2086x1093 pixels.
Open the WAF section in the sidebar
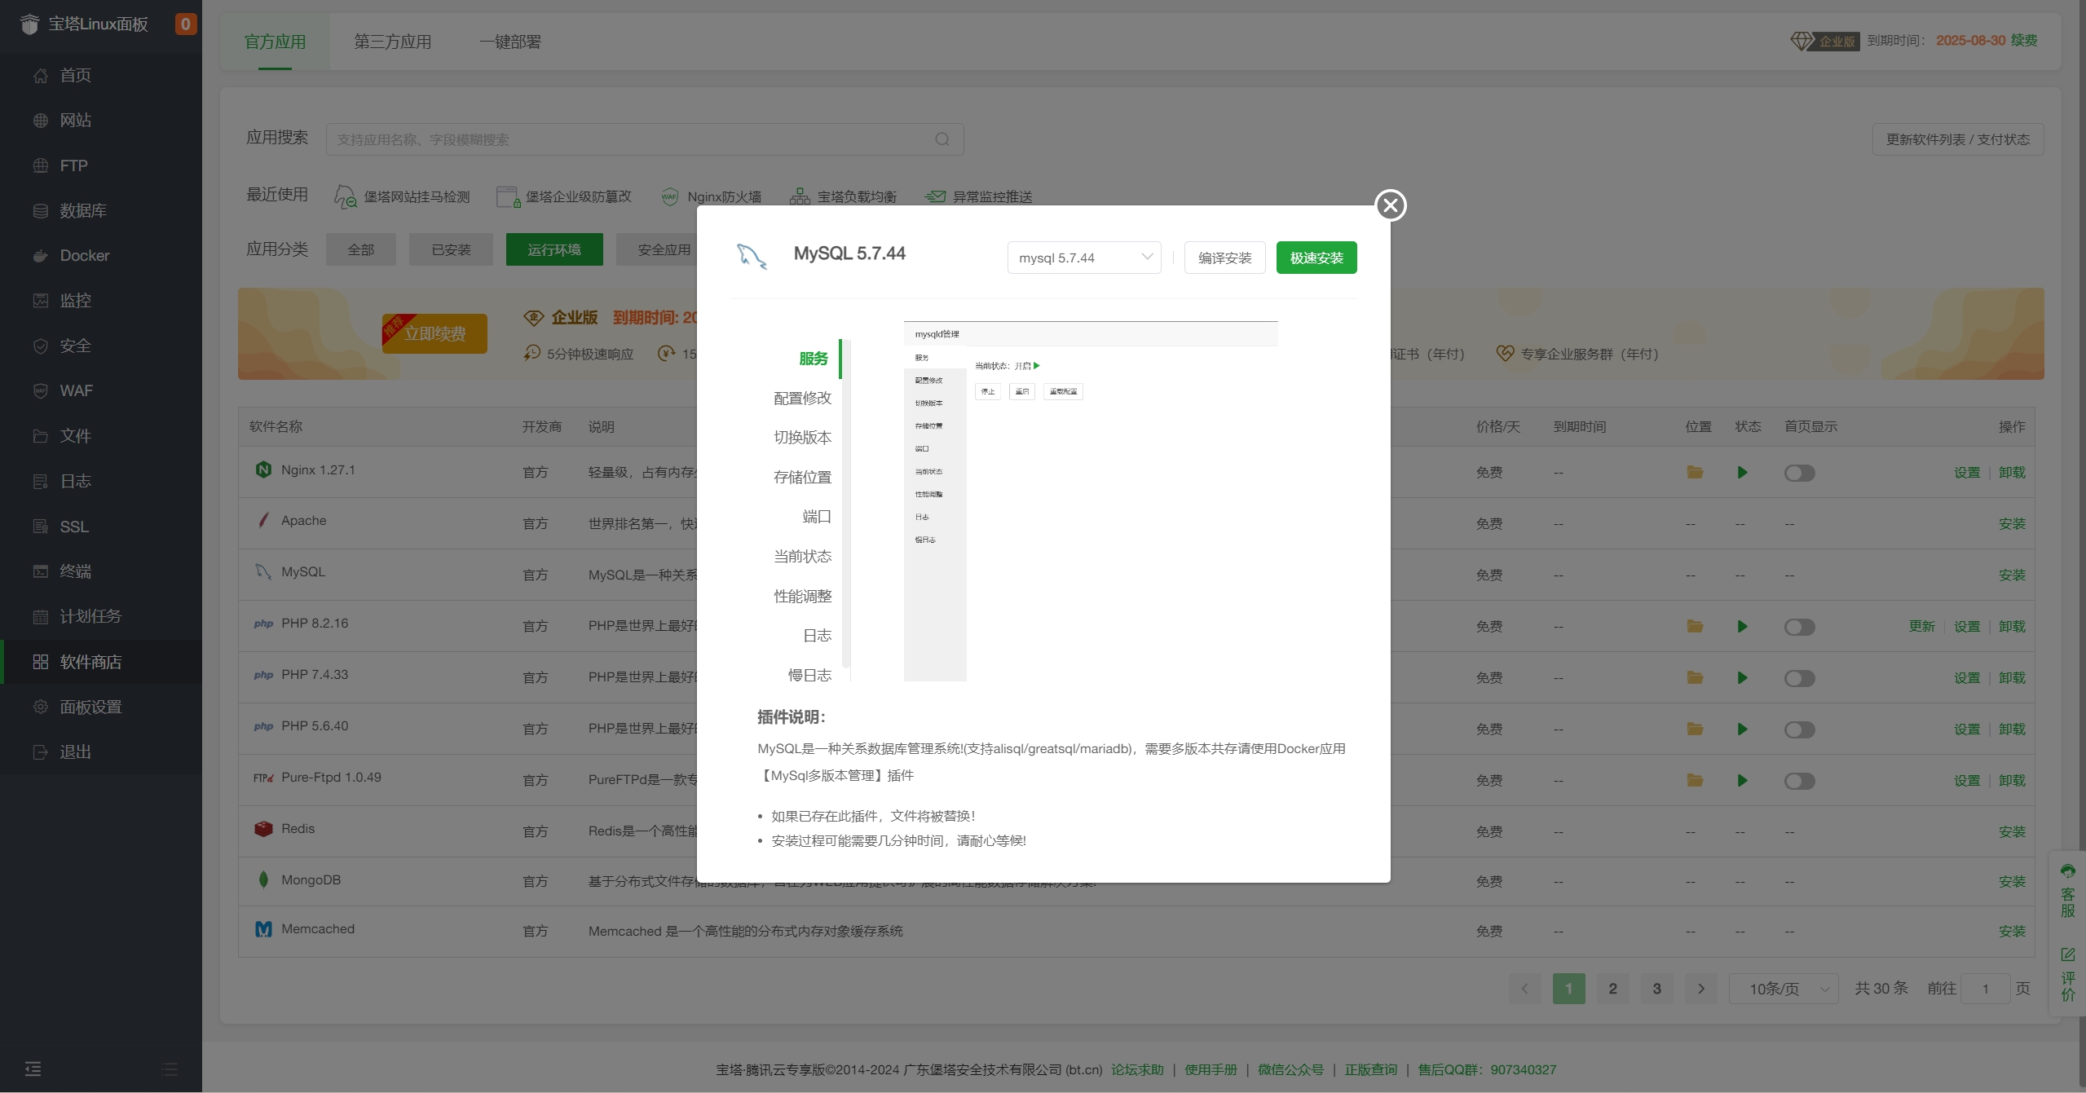click(x=76, y=390)
